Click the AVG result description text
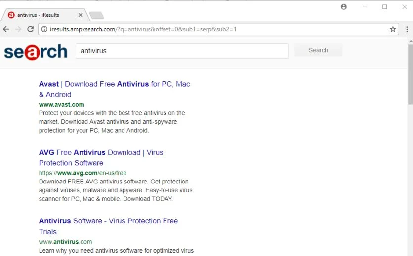This screenshot has width=413, height=256. coord(116,190)
